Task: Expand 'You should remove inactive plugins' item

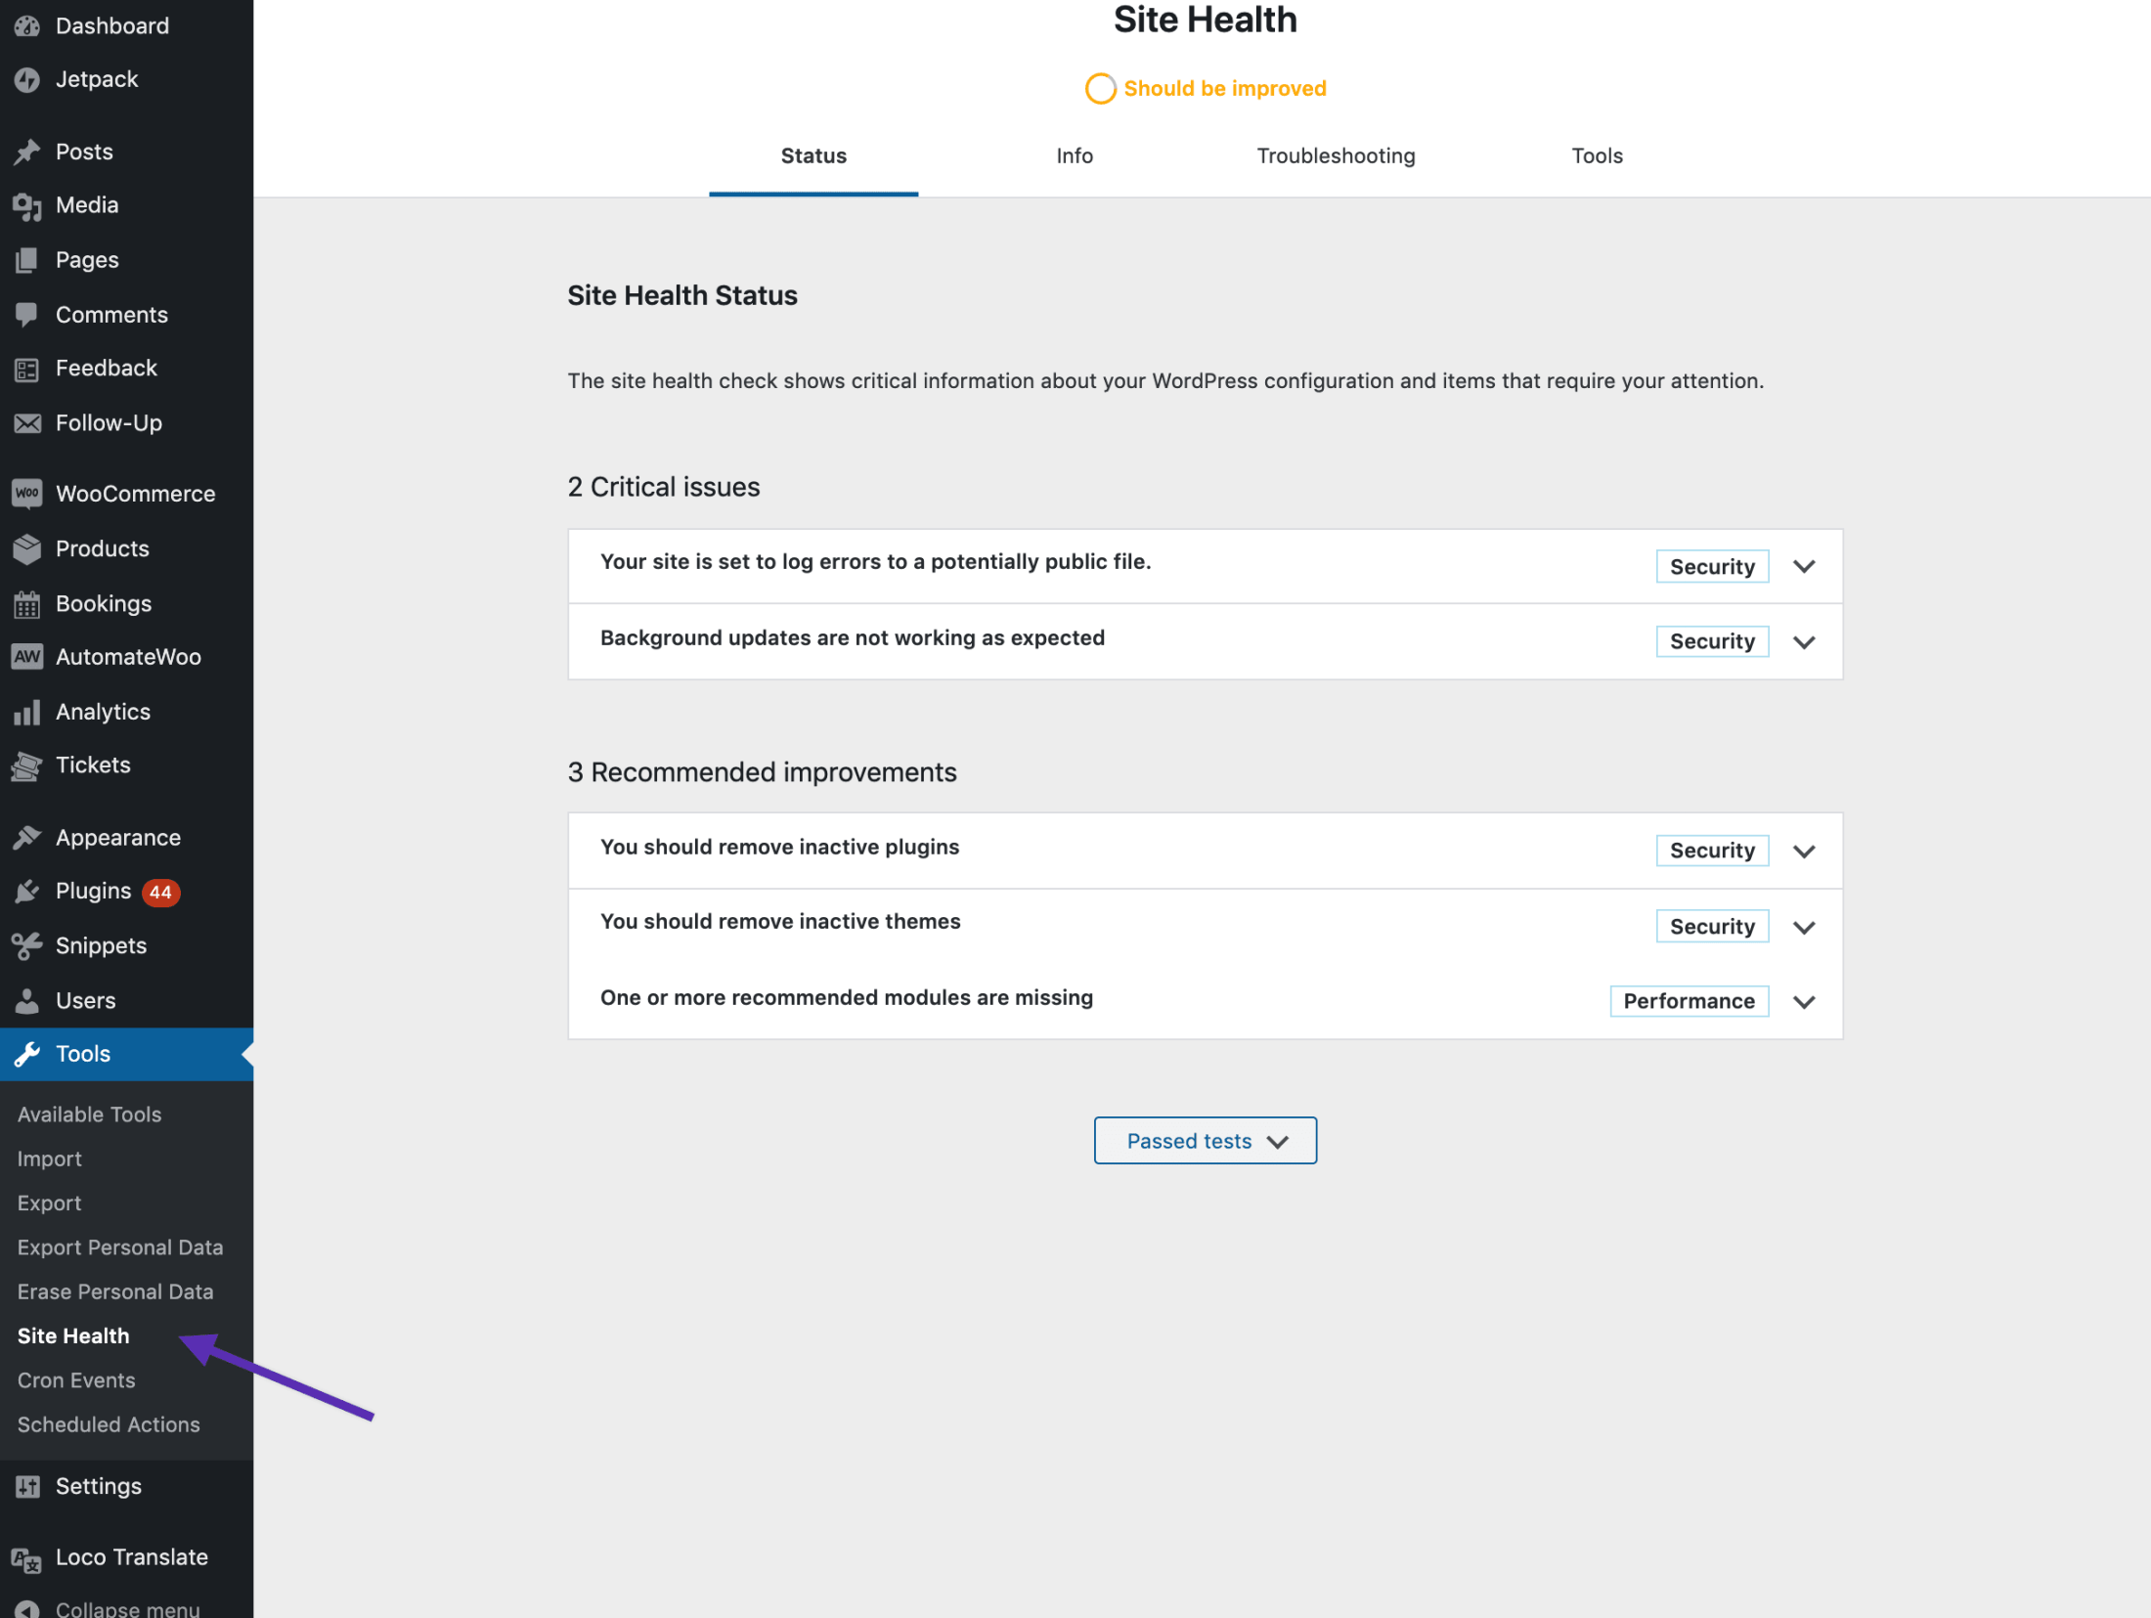Action: pos(1804,851)
